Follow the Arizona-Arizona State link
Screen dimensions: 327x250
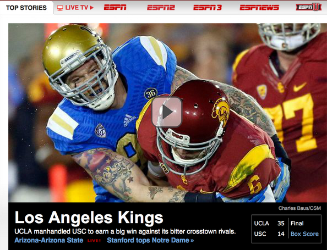[49, 240]
